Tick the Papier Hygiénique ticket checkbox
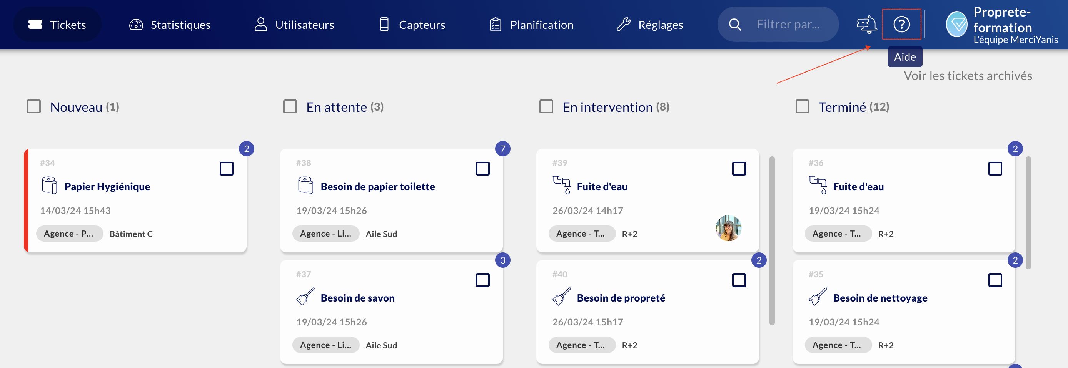Image resolution: width=1068 pixels, height=368 pixels. pos(226,169)
